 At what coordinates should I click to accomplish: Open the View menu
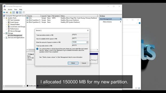[x=16, y=10]
